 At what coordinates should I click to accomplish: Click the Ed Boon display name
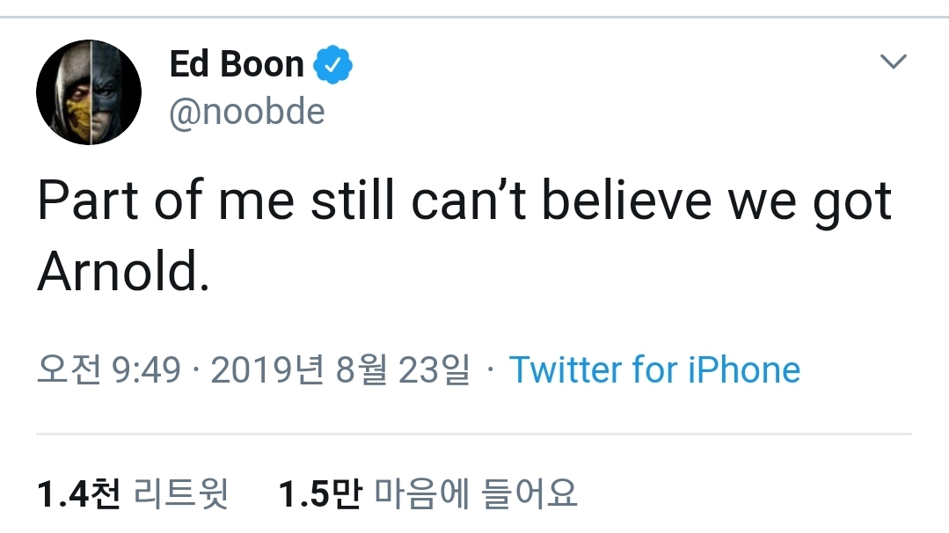237,64
